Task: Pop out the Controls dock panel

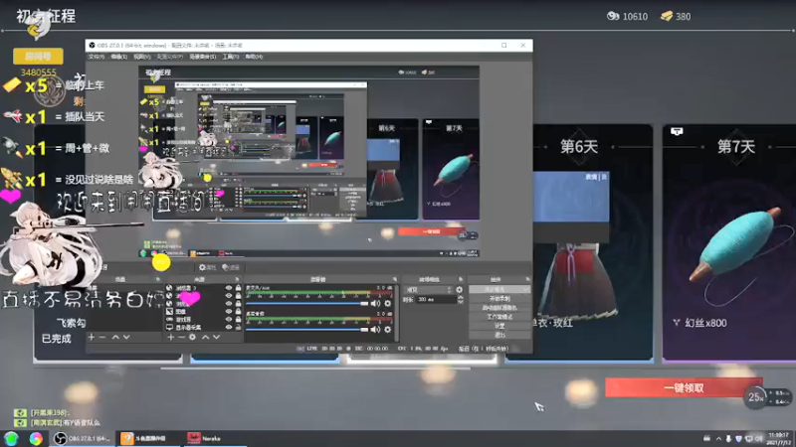Action: pyautogui.click(x=527, y=279)
